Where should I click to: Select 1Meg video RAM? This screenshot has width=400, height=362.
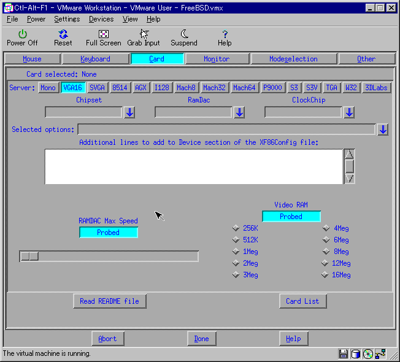[x=245, y=252]
